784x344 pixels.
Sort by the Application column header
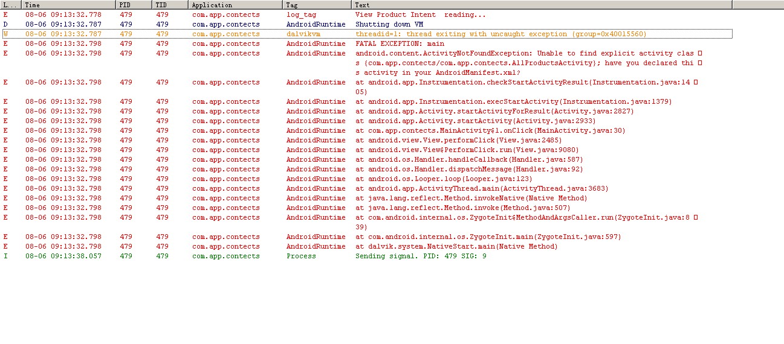[x=236, y=5]
